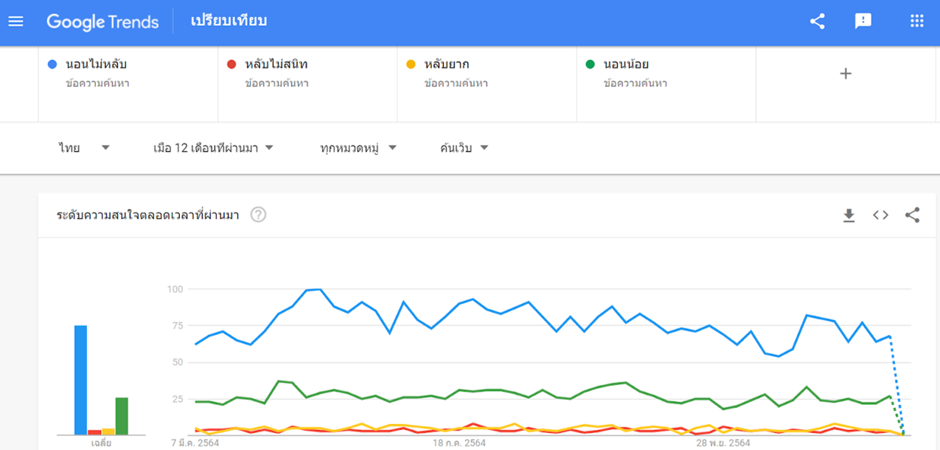Expand the ไทย country dropdown
The width and height of the screenshot is (940, 450).
tap(83, 148)
